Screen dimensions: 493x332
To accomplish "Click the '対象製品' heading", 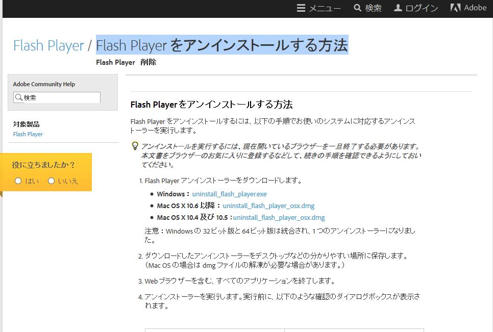I will pos(27,124).
